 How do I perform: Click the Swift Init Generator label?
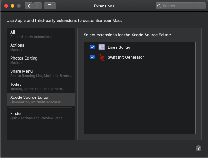tap(126, 57)
